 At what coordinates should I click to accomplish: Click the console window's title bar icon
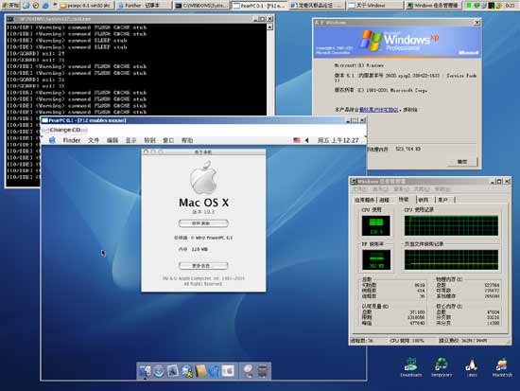pos(10,19)
